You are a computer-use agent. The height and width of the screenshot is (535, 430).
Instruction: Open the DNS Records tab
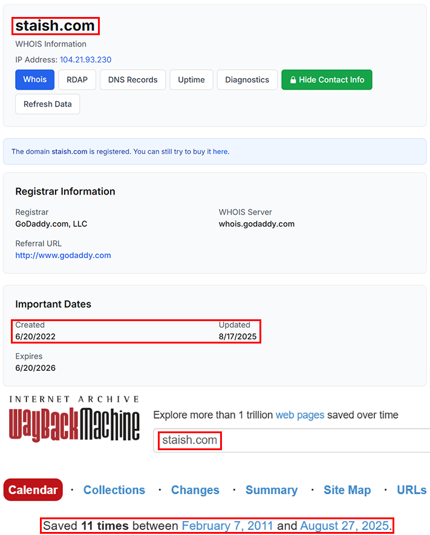tap(133, 80)
